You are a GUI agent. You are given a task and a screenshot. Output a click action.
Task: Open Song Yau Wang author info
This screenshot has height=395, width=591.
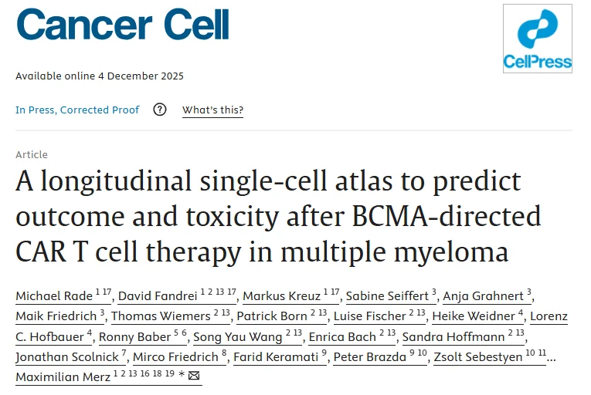coord(231,336)
